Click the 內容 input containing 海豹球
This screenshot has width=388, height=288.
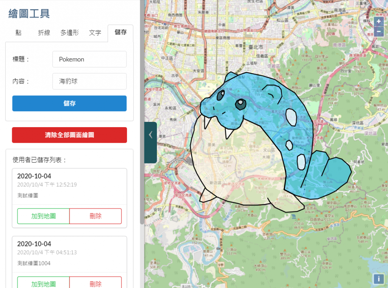(89, 81)
